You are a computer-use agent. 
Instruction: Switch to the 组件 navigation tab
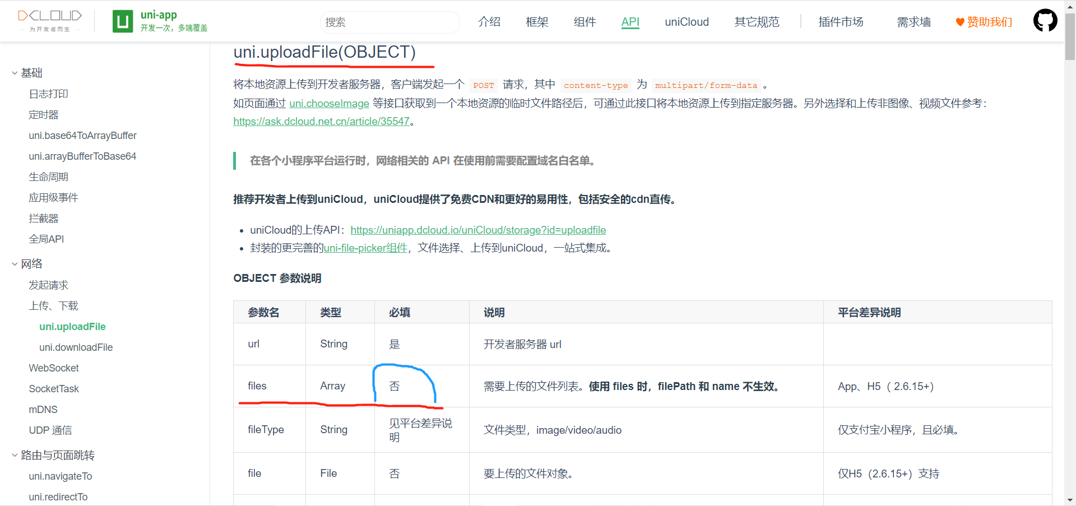(x=585, y=22)
